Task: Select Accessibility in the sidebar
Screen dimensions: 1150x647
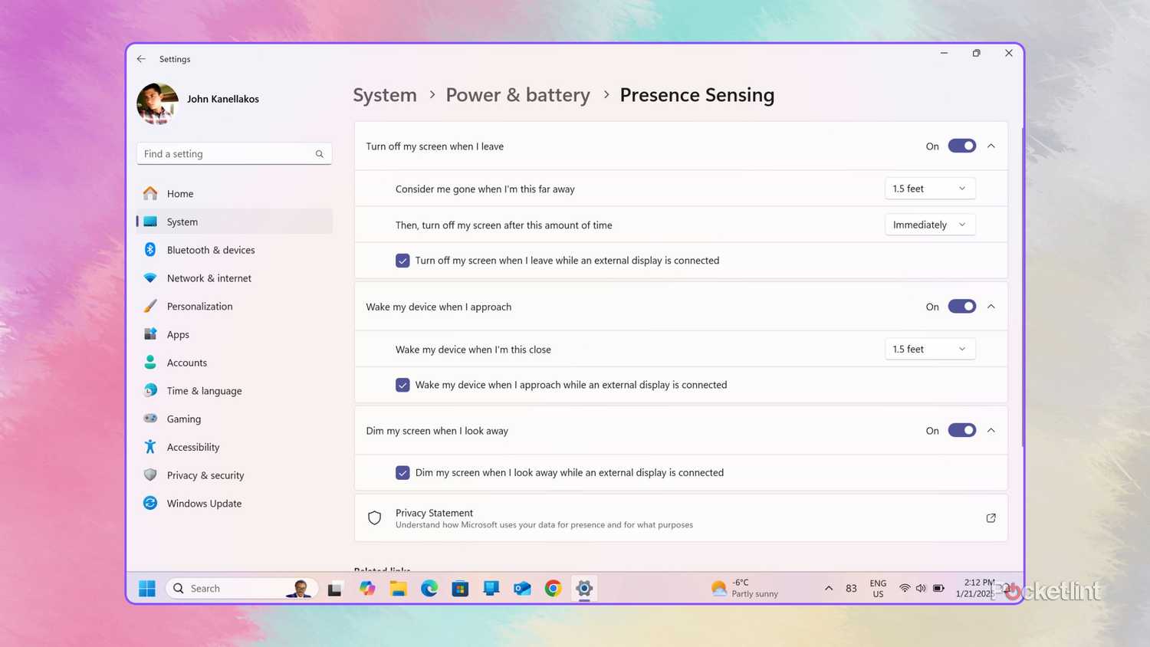Action: [192, 447]
